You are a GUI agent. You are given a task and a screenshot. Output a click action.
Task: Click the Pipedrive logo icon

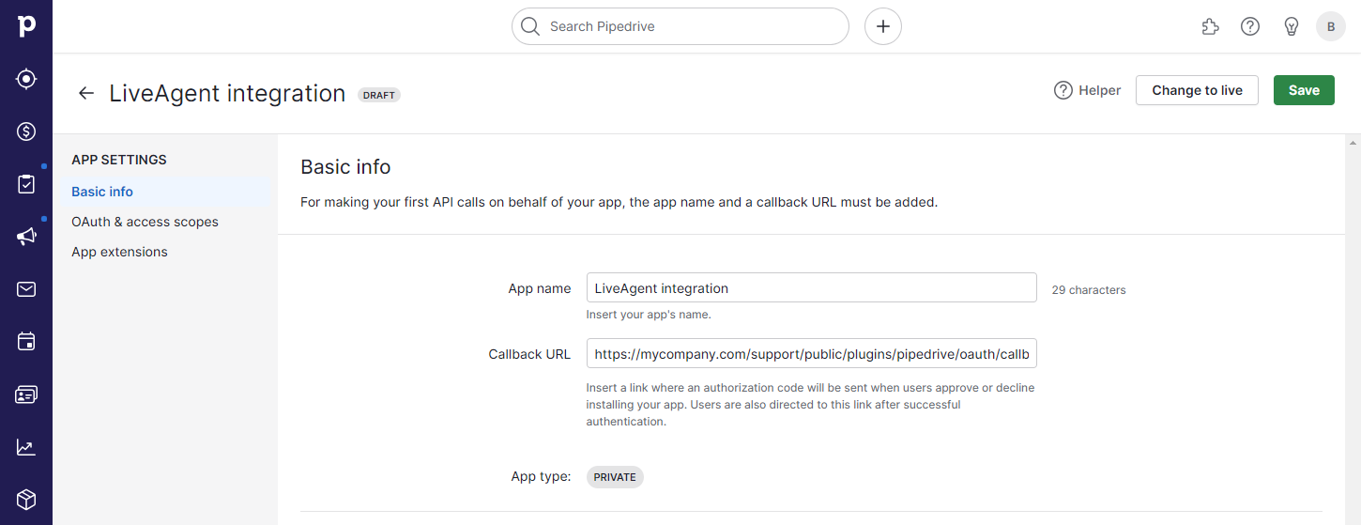[x=26, y=26]
